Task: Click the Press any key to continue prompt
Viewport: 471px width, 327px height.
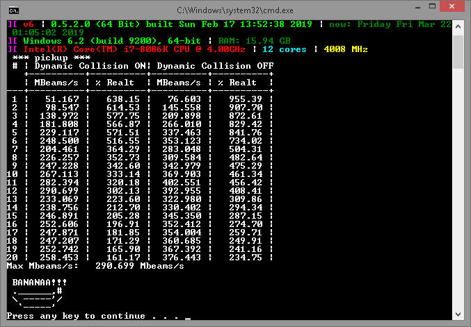Action: click(93, 316)
